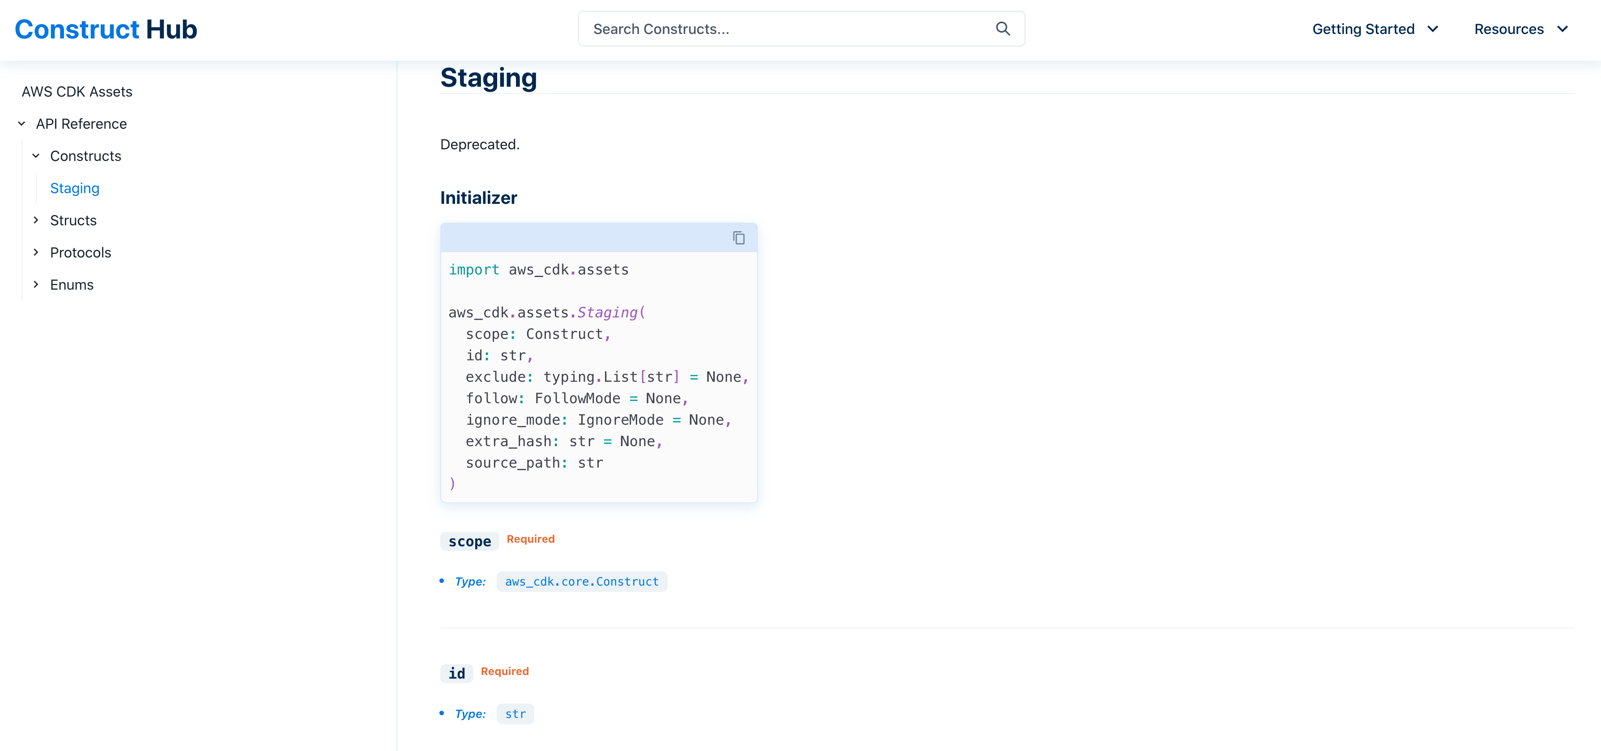Click AWS CDK Assets in the sidebar
The height and width of the screenshot is (751, 1601).
click(77, 91)
